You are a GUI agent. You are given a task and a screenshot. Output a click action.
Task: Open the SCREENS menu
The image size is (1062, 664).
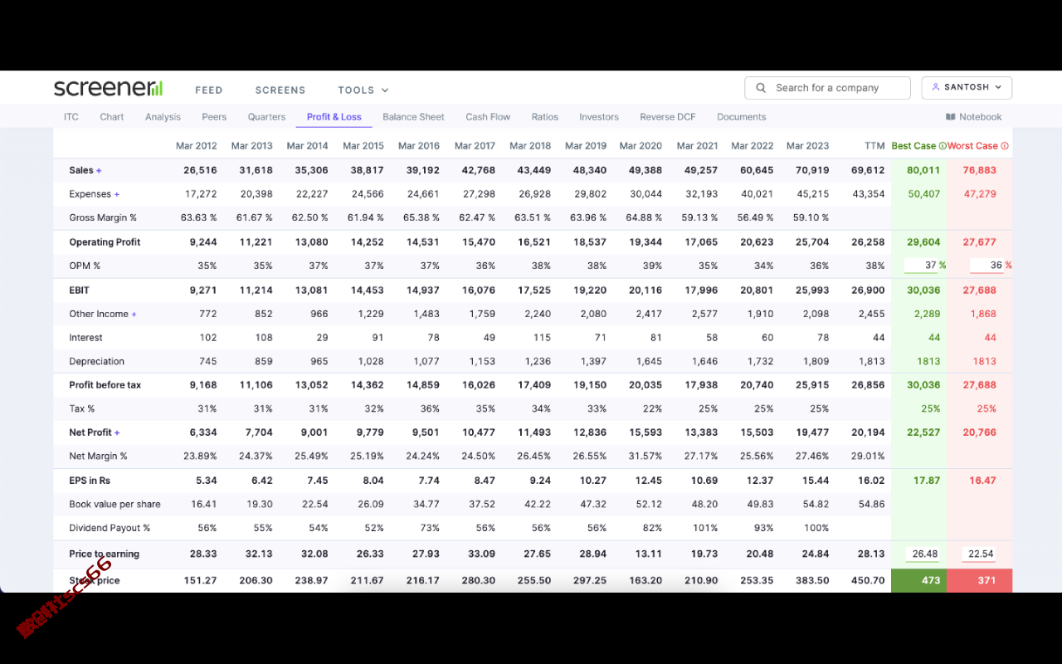(x=280, y=90)
